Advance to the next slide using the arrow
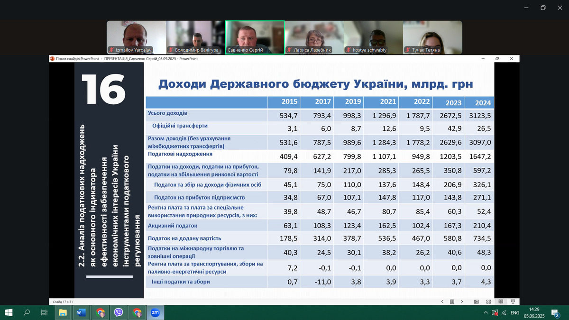 [462, 302]
